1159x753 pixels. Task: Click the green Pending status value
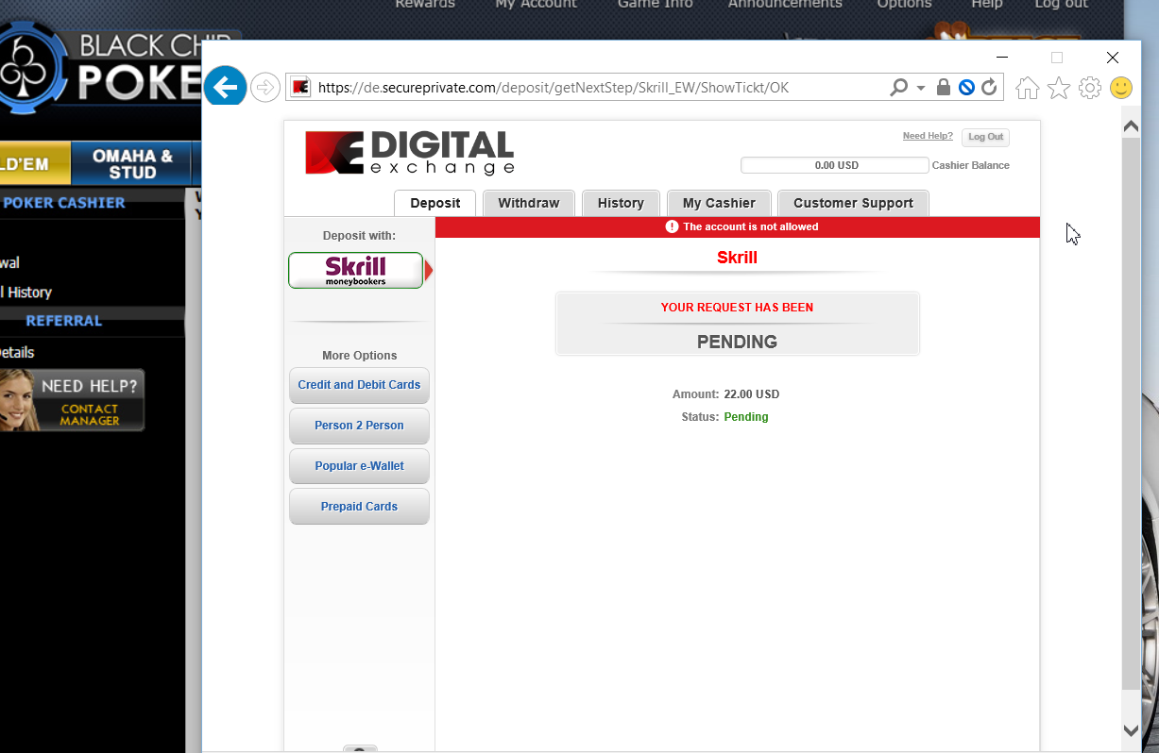(x=746, y=417)
